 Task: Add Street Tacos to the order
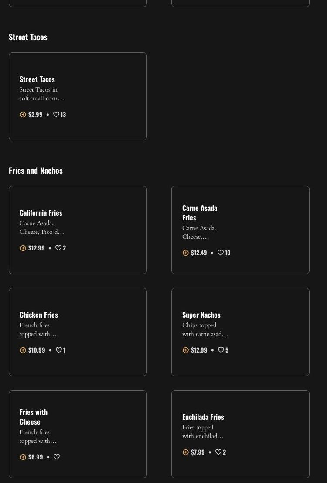coord(23,114)
